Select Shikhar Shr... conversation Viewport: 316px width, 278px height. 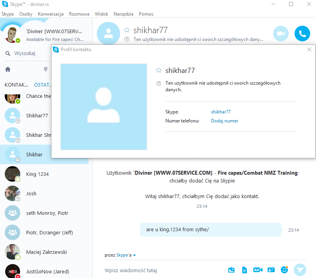pyautogui.click(x=26, y=135)
